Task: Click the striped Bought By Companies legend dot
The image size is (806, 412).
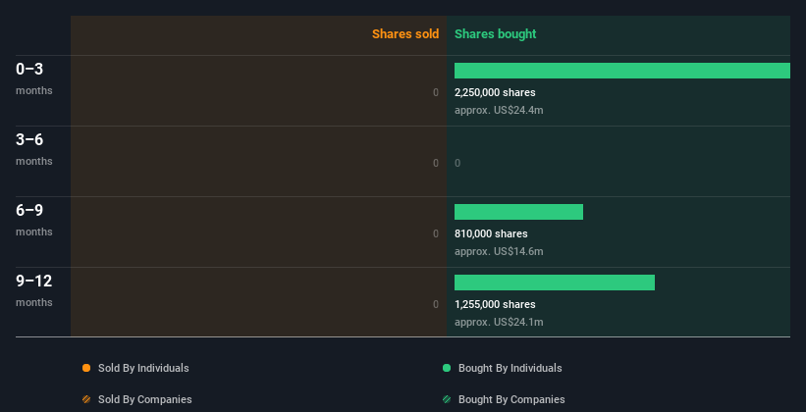Action: tap(446, 399)
